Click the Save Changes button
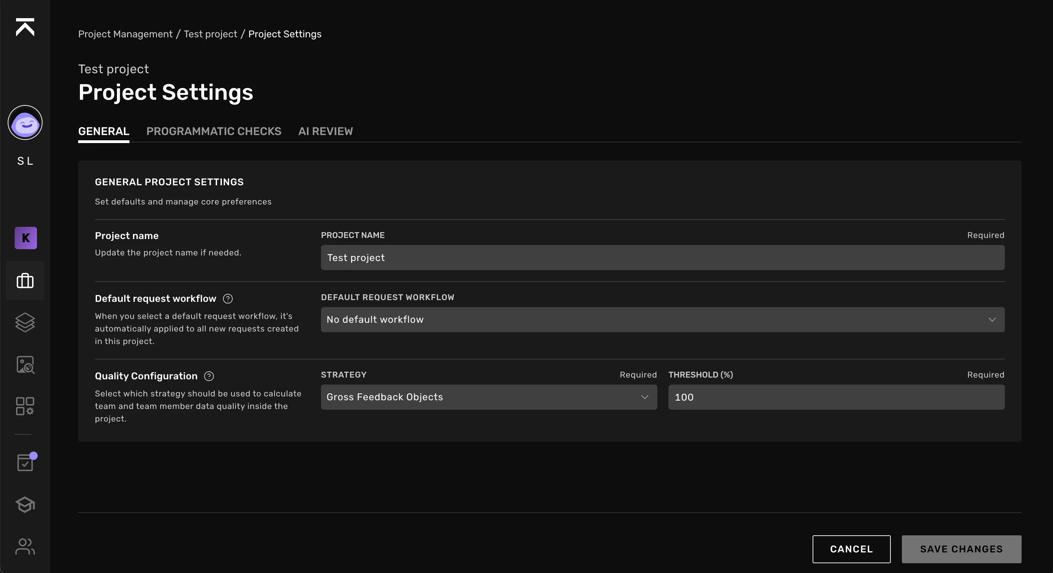 [x=961, y=549]
